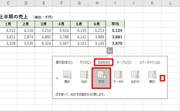The width and height of the screenshot is (180, 111).
Task: Switch to the グラフ(C) tab
Action: (x=85, y=62)
